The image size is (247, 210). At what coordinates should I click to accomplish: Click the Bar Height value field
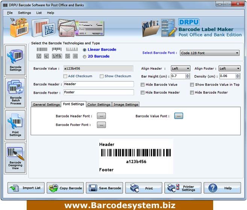click(178, 76)
